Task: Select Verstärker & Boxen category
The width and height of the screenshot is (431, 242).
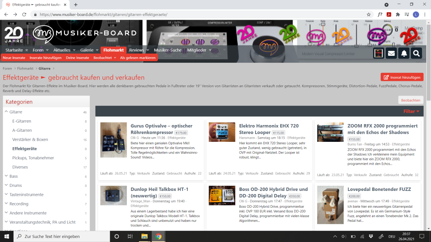Action: 30,139
